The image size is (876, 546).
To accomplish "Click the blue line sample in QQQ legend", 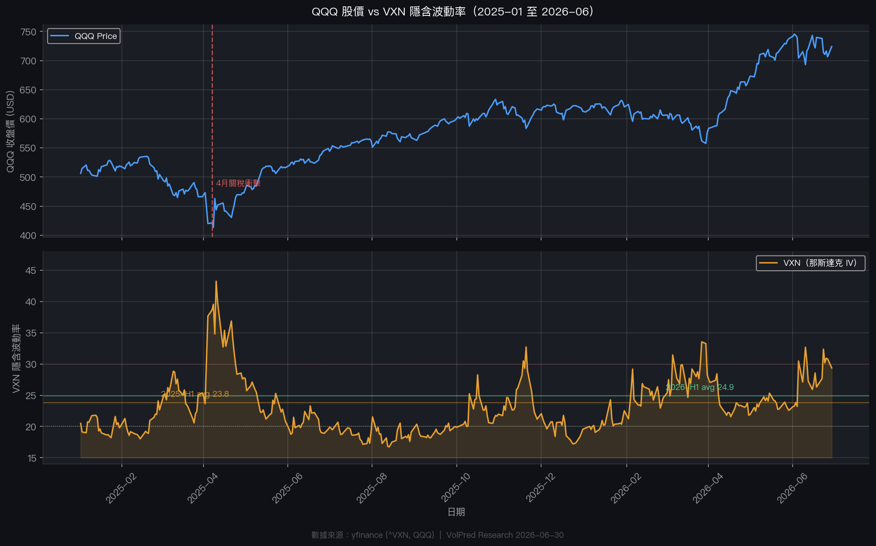I will pyautogui.click(x=59, y=36).
